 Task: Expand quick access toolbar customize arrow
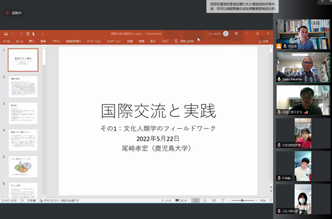coord(43,34)
